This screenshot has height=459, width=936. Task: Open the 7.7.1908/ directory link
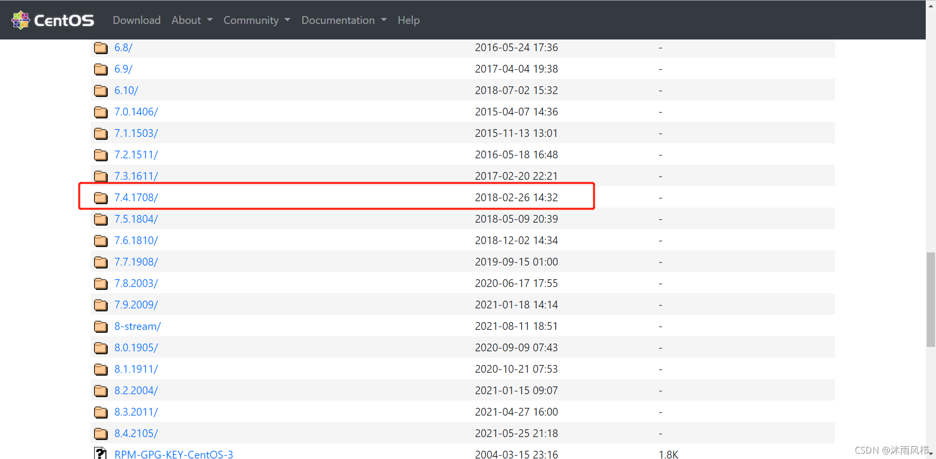click(136, 262)
